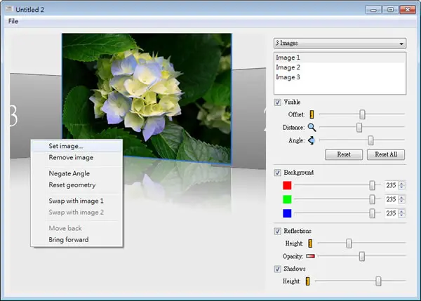Toggle the Shadows checkbox

[278, 269]
